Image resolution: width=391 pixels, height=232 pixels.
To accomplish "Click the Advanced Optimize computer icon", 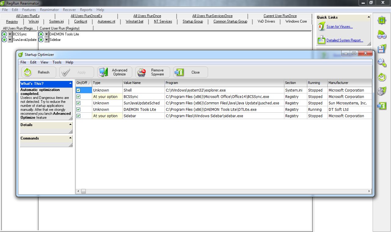I will [x=104, y=72].
